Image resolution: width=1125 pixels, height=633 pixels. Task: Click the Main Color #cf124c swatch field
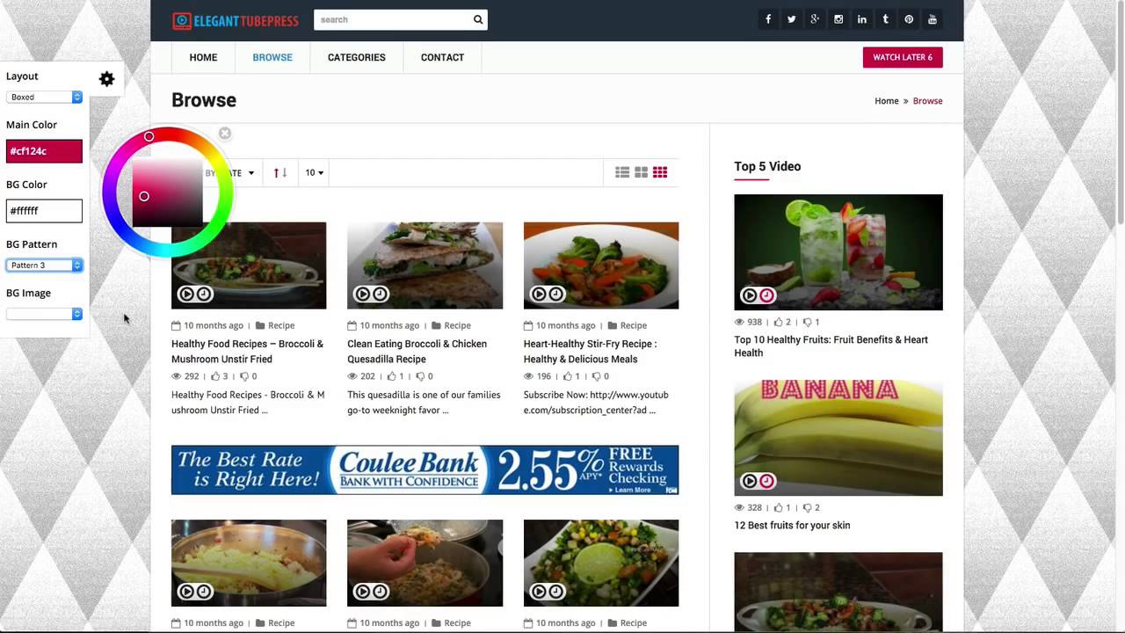44,151
